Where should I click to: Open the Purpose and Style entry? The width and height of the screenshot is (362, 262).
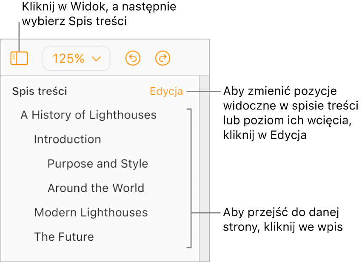[98, 164]
